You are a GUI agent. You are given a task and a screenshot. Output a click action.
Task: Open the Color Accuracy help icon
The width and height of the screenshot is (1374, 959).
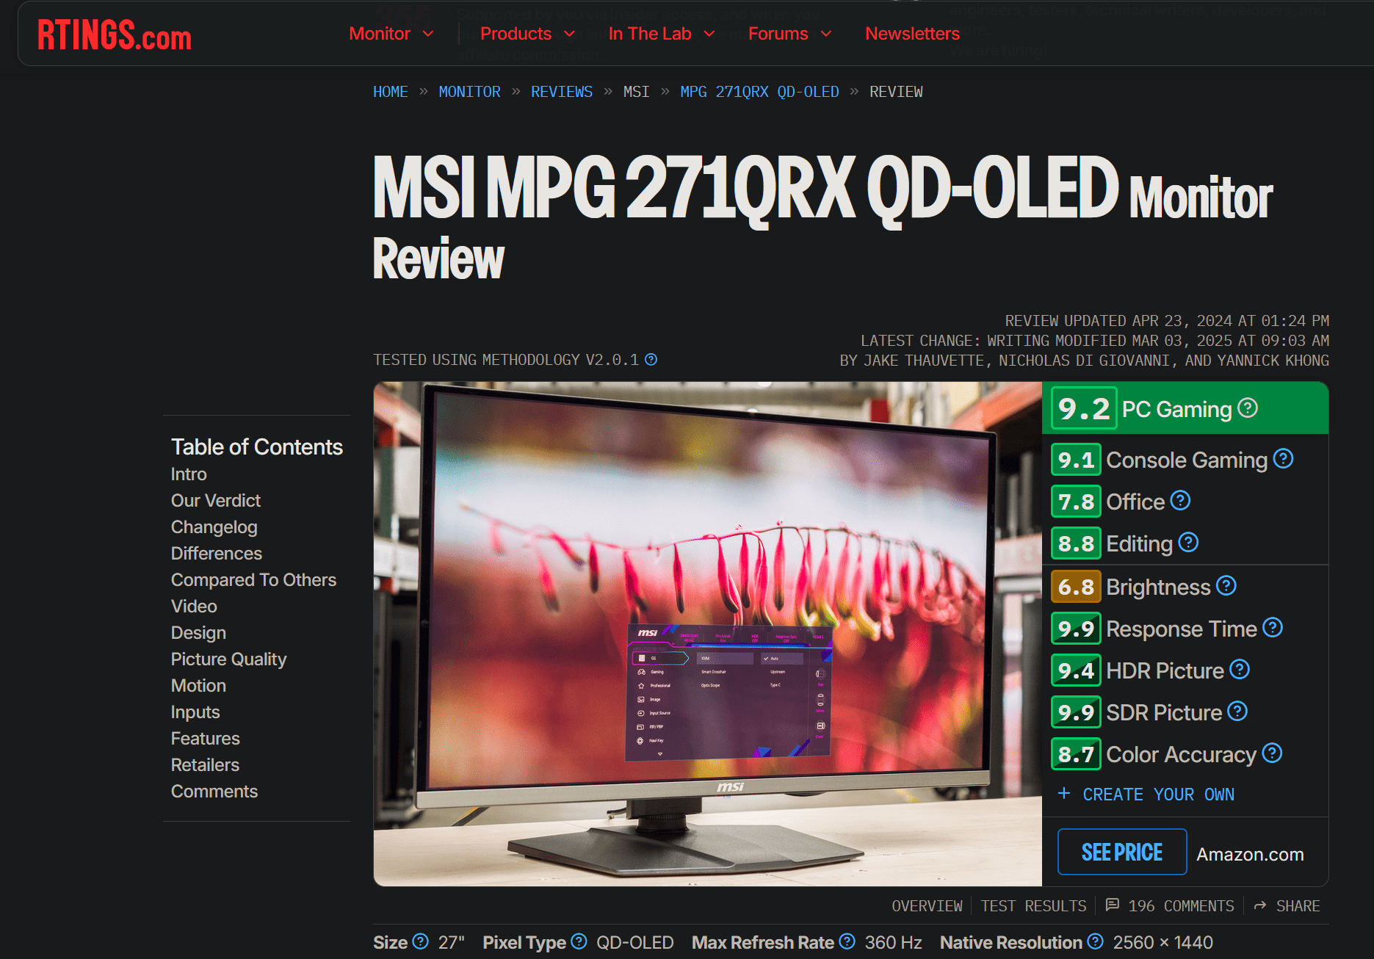[1272, 753]
